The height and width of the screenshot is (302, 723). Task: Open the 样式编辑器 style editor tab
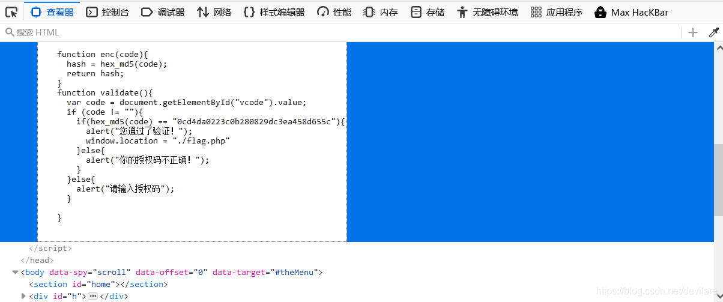274,12
